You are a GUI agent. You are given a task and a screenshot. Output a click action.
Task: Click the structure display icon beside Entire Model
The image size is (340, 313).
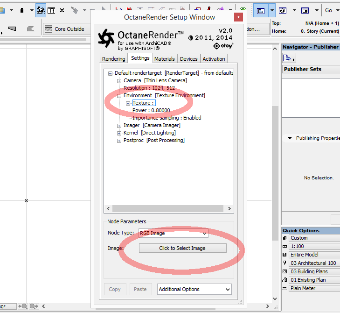[284, 255]
